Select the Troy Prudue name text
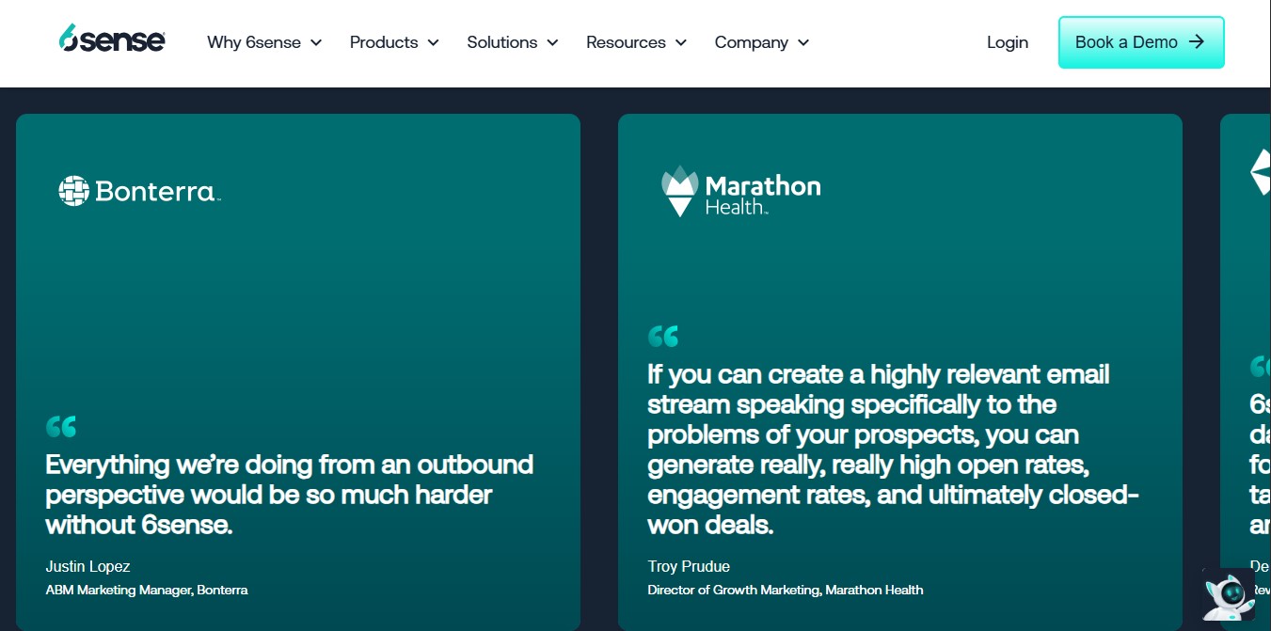 [689, 566]
